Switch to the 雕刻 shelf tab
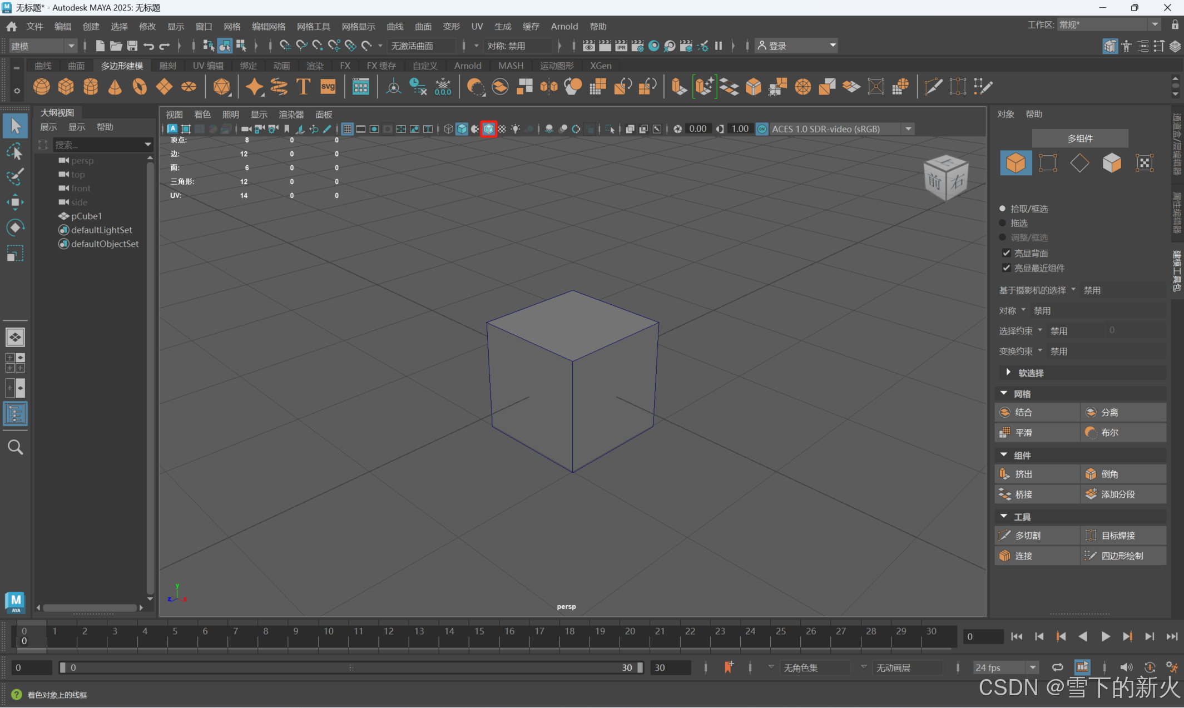Viewport: 1184px width, 708px height. point(167,66)
